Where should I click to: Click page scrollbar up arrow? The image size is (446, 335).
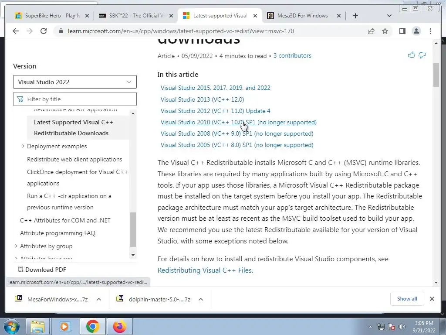pos(436,43)
